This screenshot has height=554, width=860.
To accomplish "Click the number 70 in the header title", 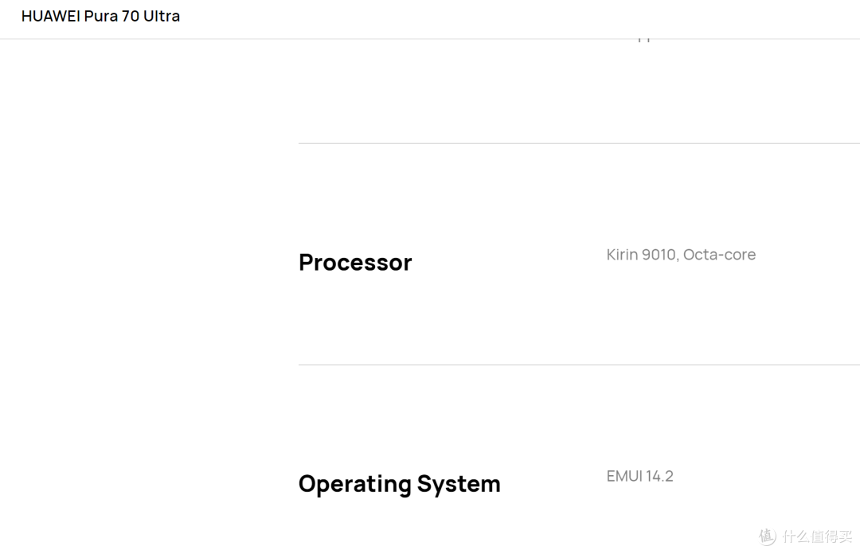I will click(131, 17).
